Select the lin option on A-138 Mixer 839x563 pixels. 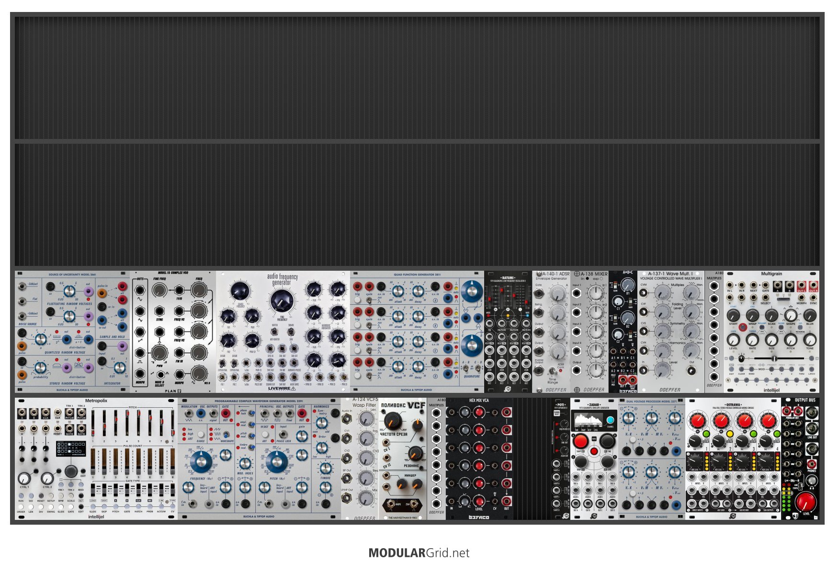[588, 278]
